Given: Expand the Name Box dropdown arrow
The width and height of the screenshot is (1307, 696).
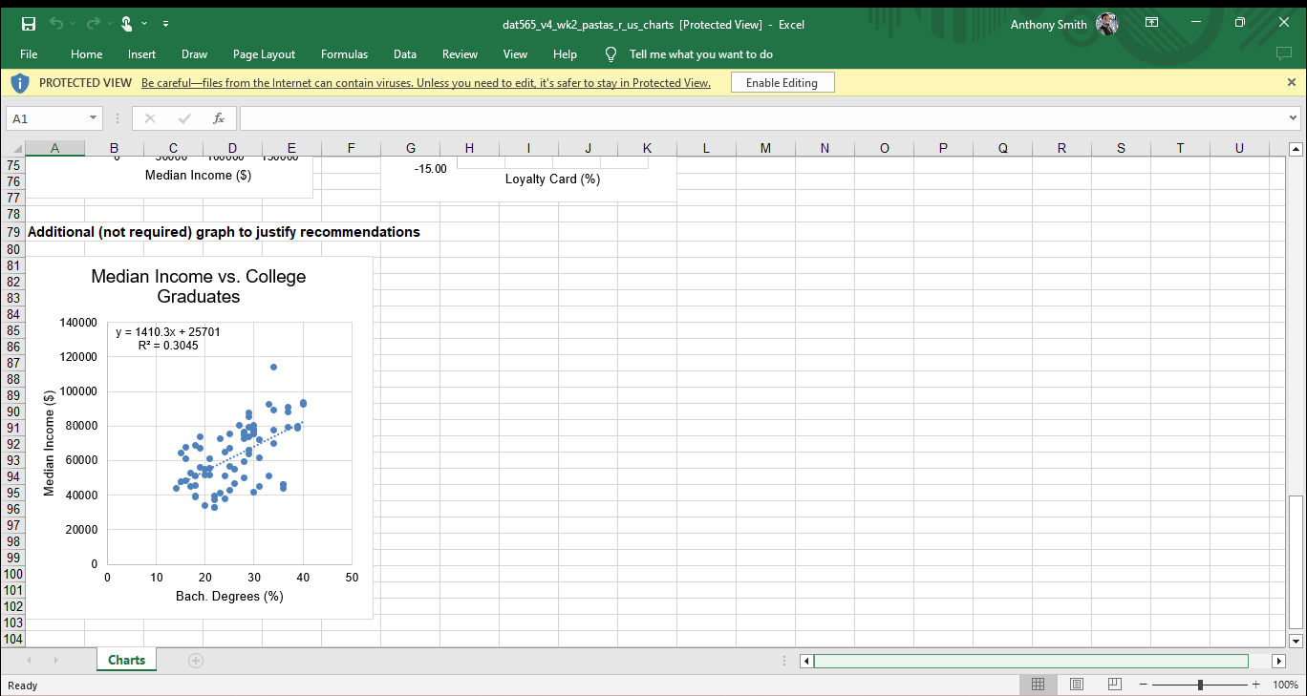Looking at the screenshot, I should click(93, 118).
